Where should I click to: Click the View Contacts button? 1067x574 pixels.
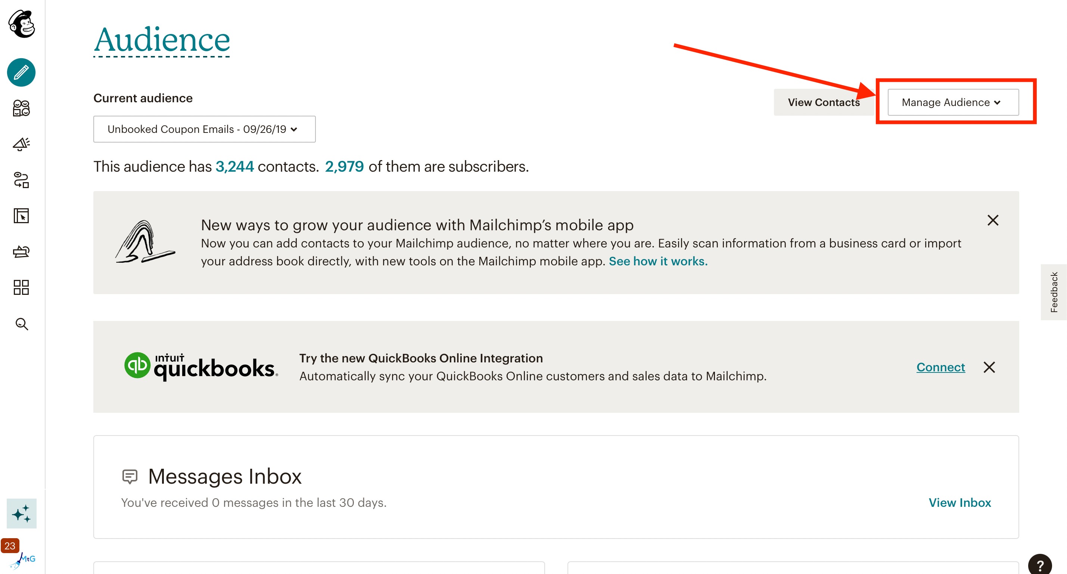(824, 102)
